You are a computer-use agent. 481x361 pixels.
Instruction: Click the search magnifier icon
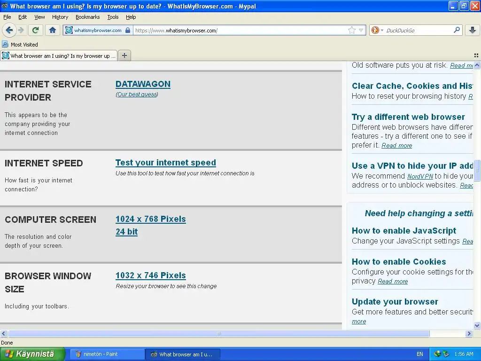pos(457,30)
